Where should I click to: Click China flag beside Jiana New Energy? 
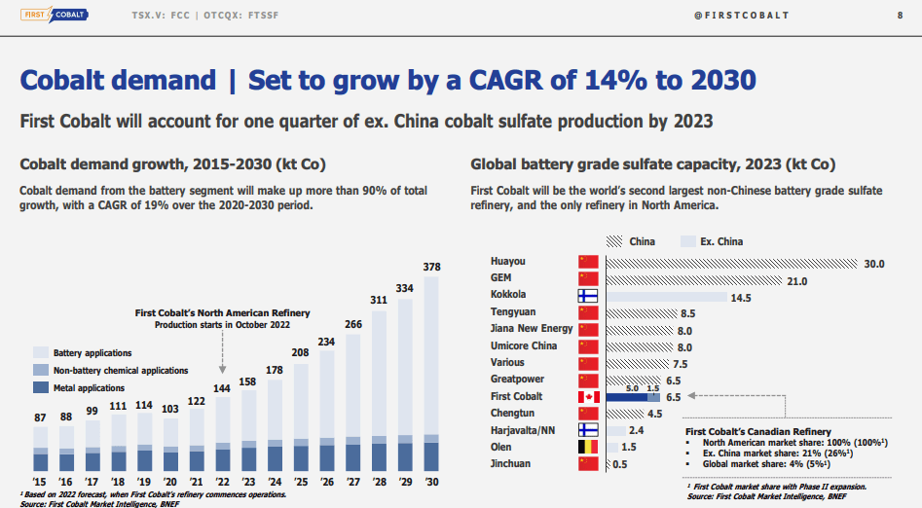[588, 330]
